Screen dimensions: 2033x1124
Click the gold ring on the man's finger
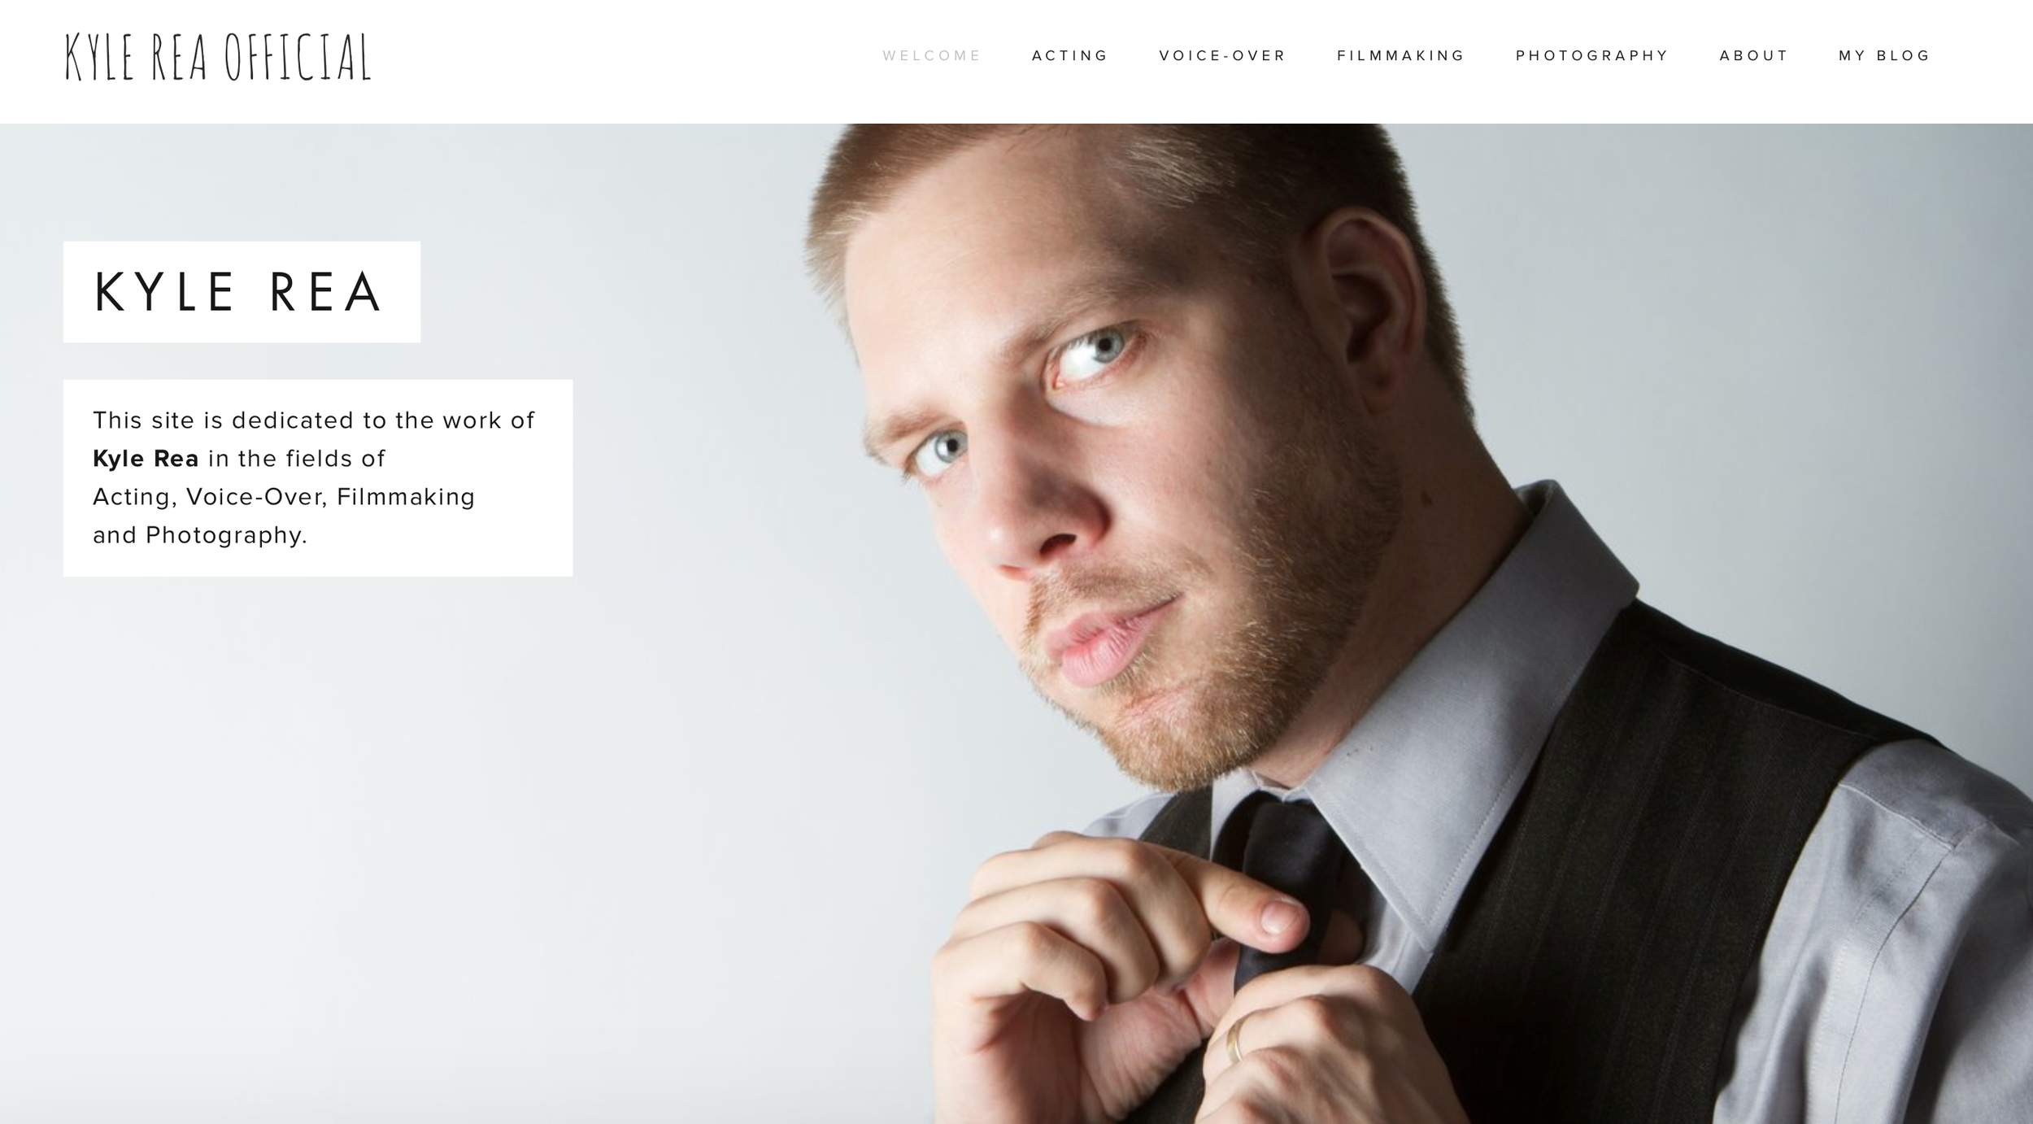tap(1234, 1039)
